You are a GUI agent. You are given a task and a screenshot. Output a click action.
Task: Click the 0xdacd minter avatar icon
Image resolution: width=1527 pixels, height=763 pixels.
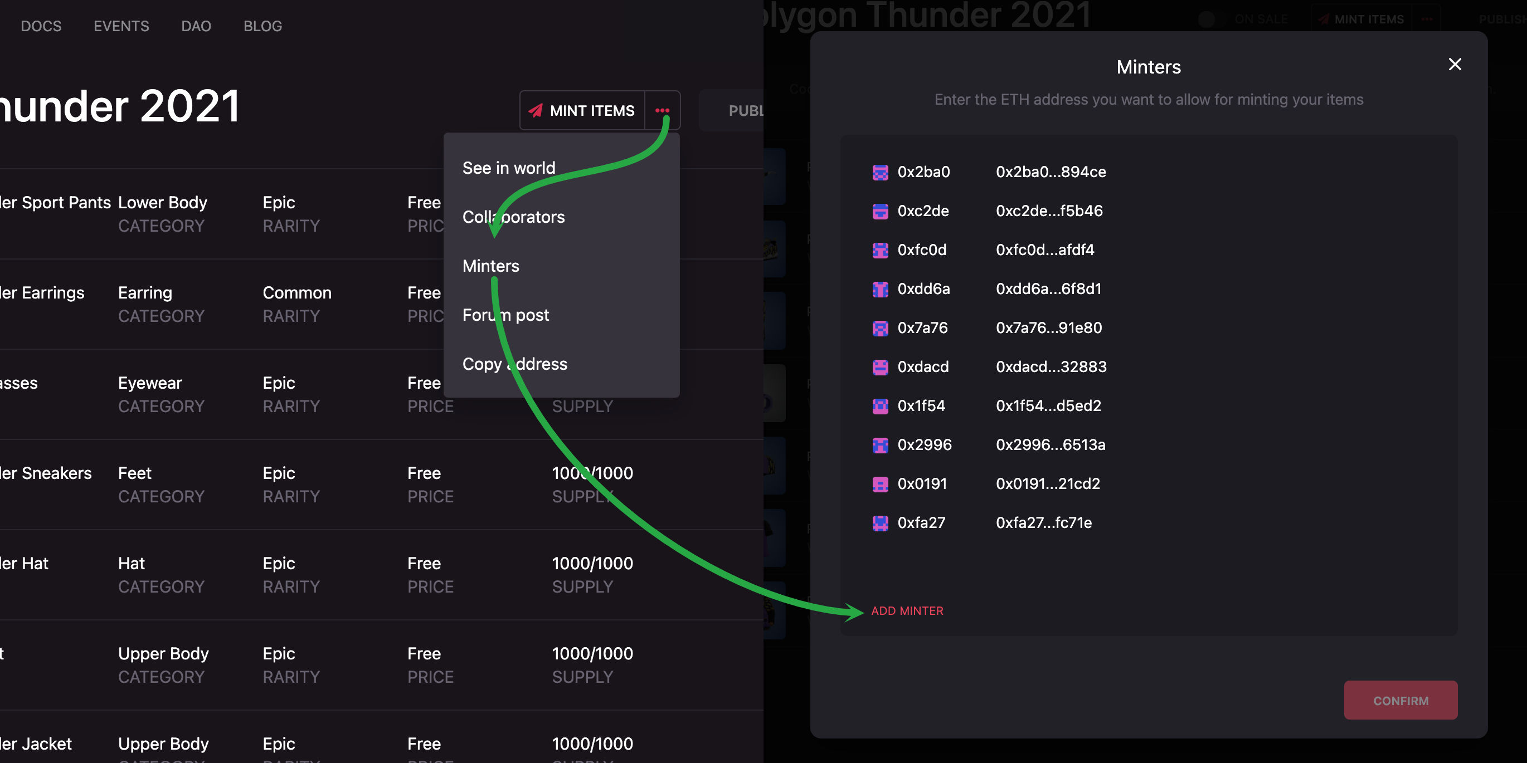881,367
